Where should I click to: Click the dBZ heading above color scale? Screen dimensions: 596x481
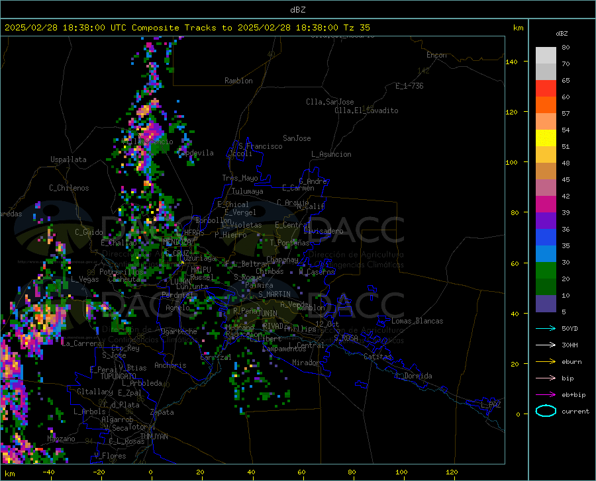pos(562,34)
